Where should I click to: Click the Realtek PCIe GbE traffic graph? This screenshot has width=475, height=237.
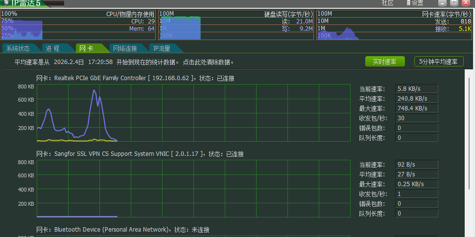[193, 113]
